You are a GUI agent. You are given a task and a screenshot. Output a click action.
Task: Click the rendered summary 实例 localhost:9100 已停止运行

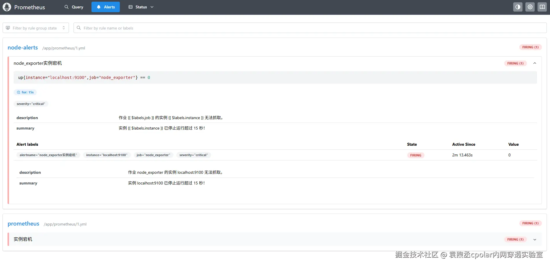pyautogui.click(x=166, y=183)
